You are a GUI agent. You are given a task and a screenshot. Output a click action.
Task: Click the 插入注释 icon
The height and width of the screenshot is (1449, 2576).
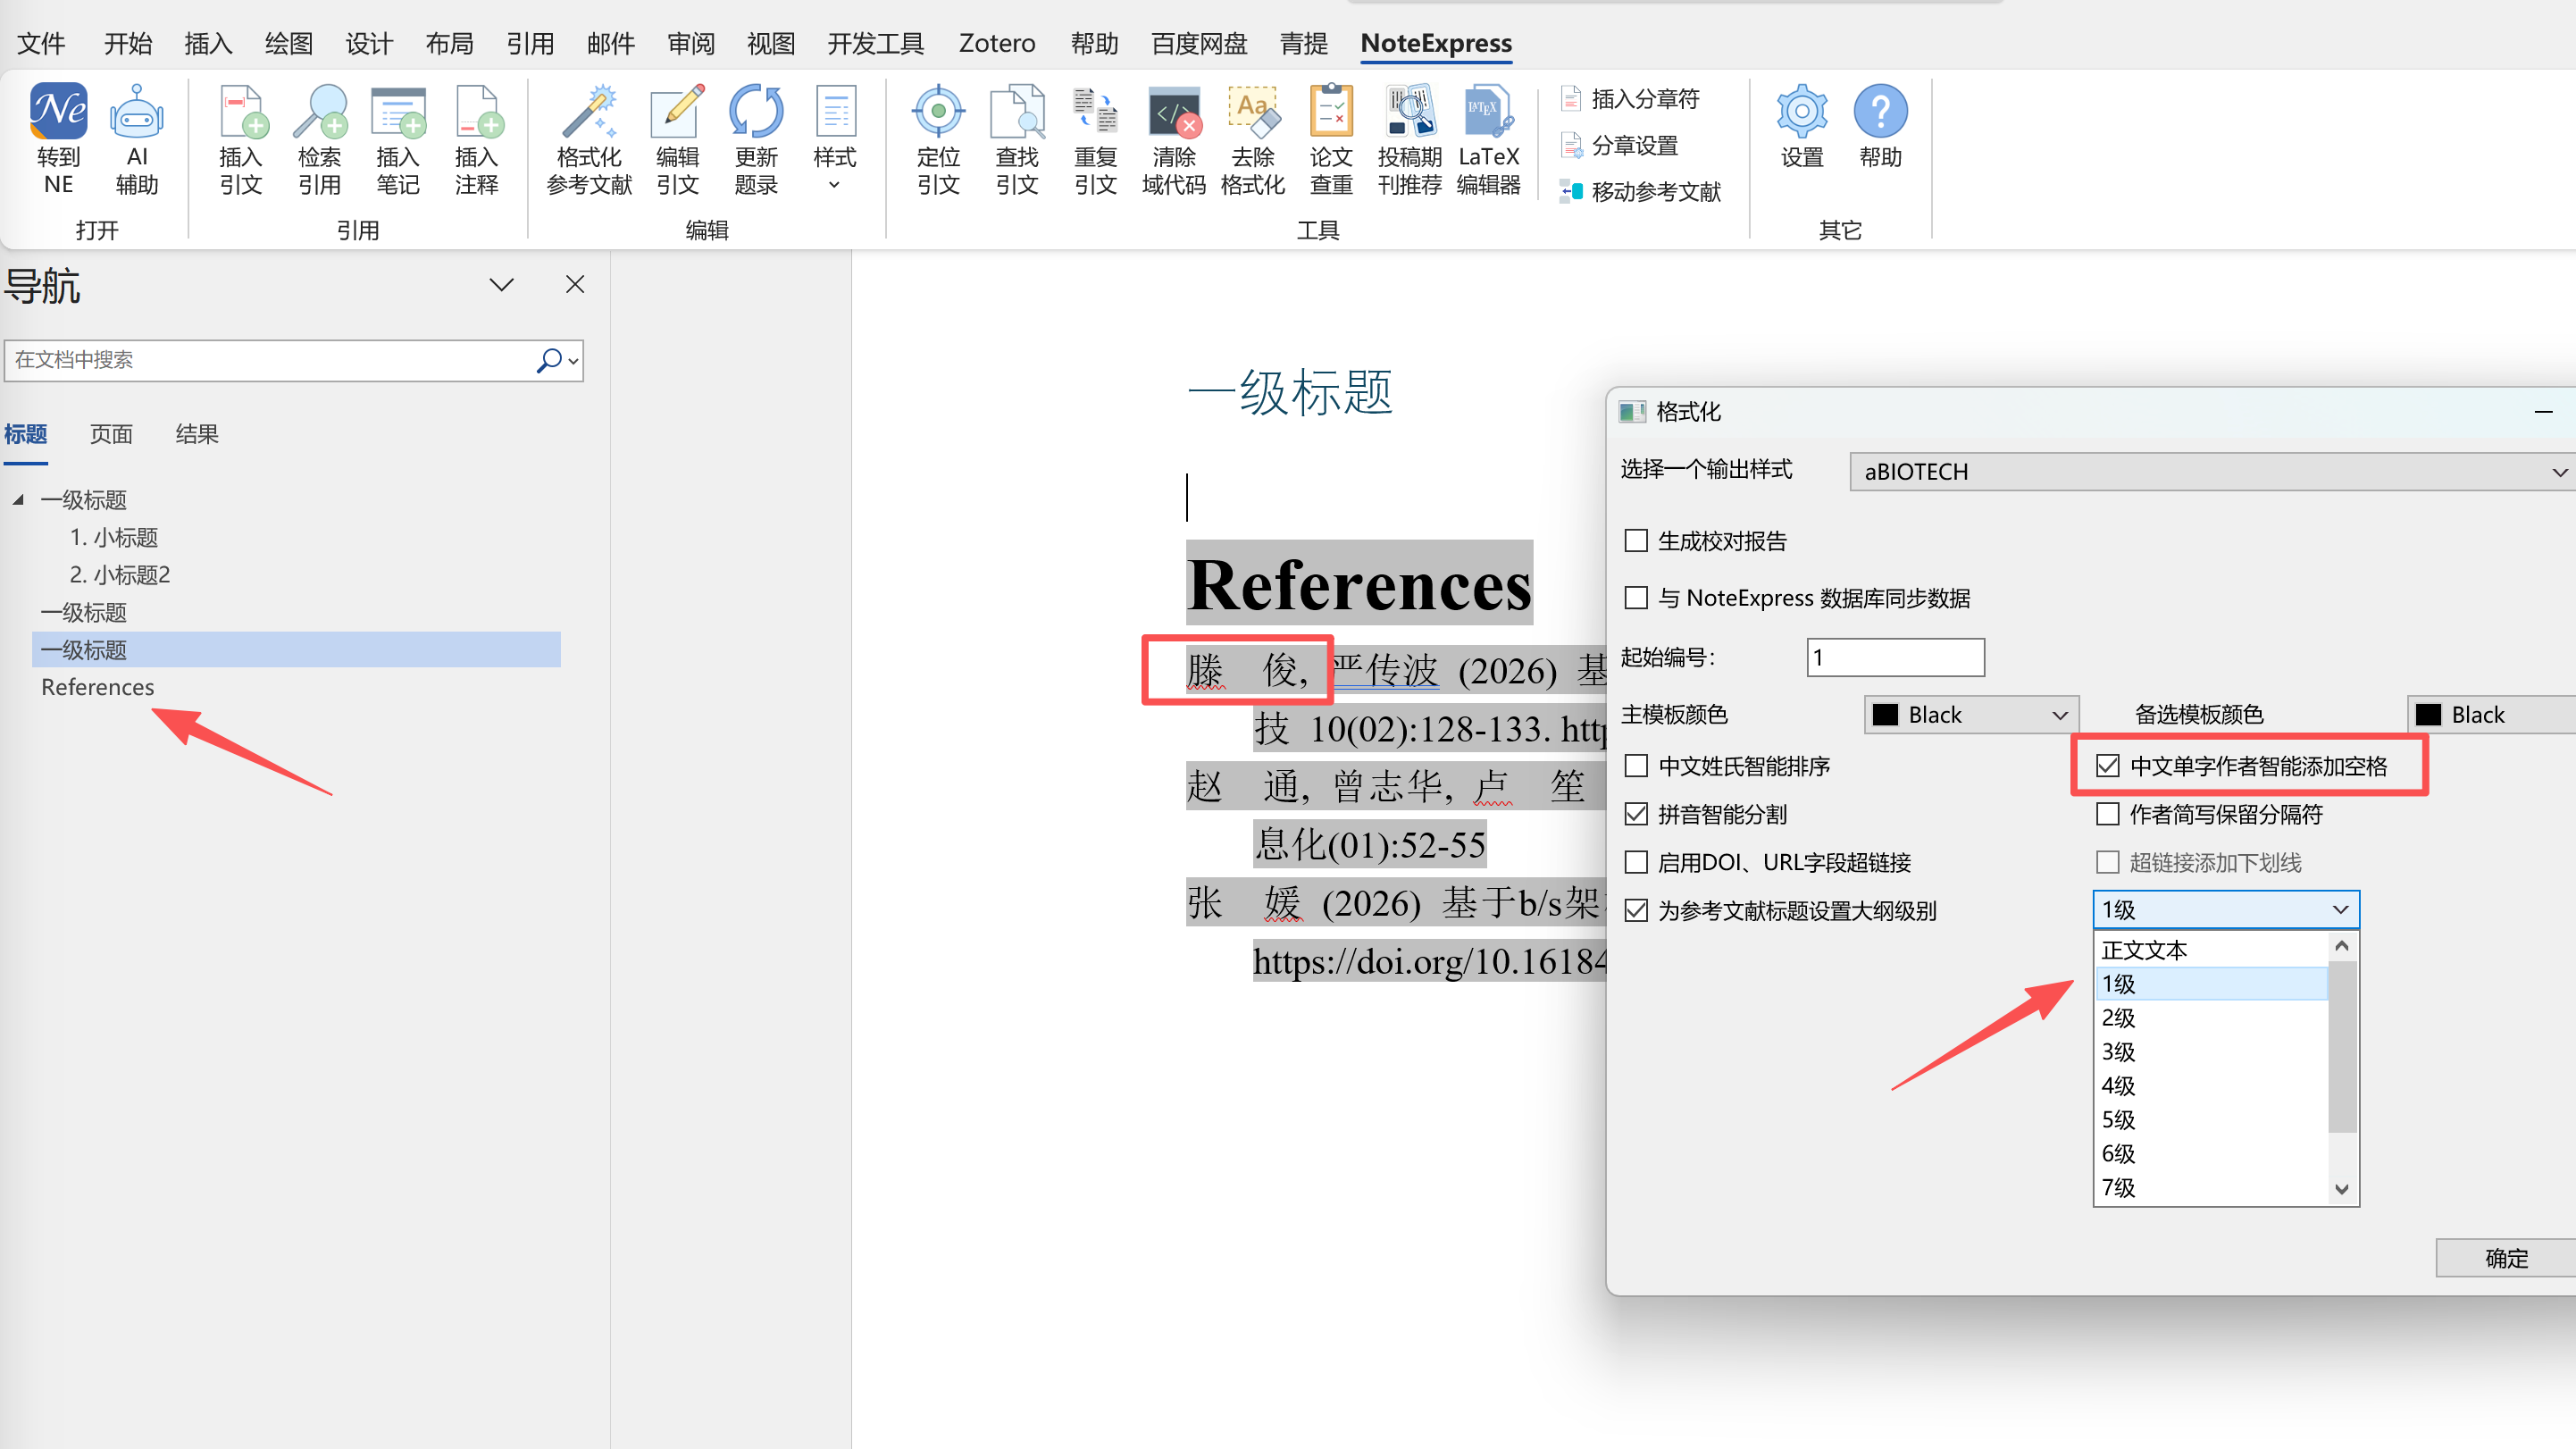point(476,138)
